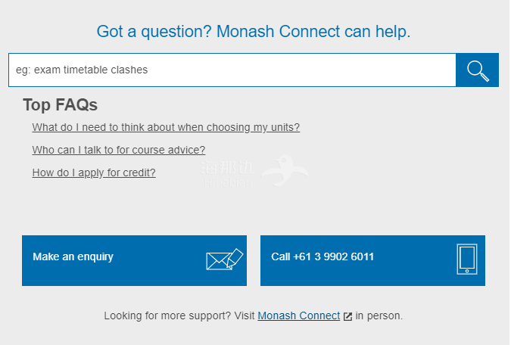
Task: Click the magnifying glass search icon
Action: click(x=478, y=70)
